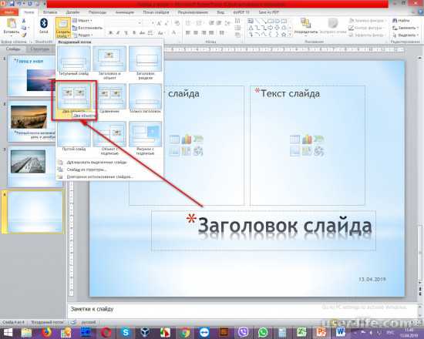The height and width of the screenshot is (339, 424).
Task: Toggle Italic formatting in ribbon
Action: [x=118, y=33]
